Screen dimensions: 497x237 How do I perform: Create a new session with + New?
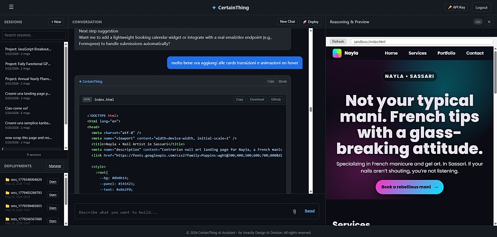tap(56, 22)
